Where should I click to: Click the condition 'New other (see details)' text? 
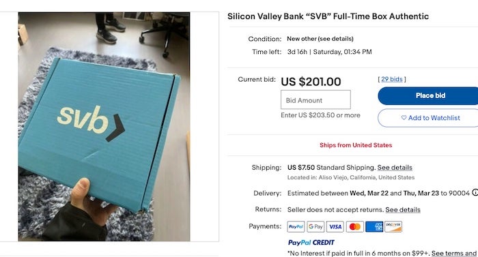tap(320, 39)
